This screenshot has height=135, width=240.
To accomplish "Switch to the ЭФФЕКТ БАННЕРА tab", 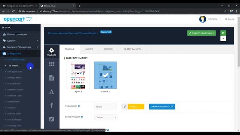I will (x=132, y=49).
